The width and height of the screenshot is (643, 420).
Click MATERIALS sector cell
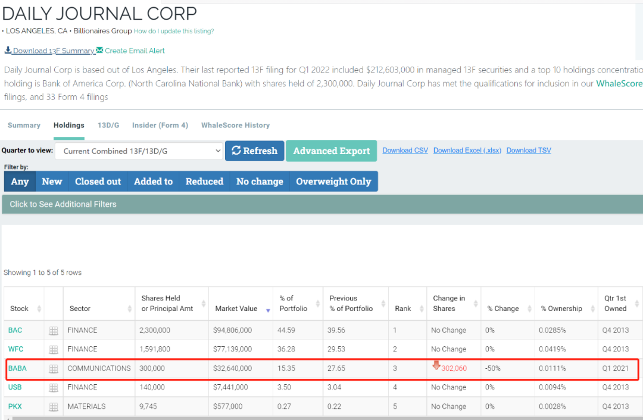[x=86, y=406]
